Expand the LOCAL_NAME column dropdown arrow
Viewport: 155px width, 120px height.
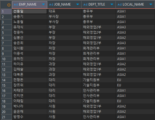pos(151,4)
